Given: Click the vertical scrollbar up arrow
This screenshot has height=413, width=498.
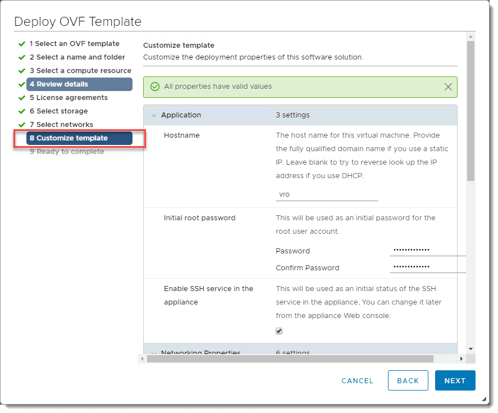Looking at the screenshot, I should tap(470, 37).
